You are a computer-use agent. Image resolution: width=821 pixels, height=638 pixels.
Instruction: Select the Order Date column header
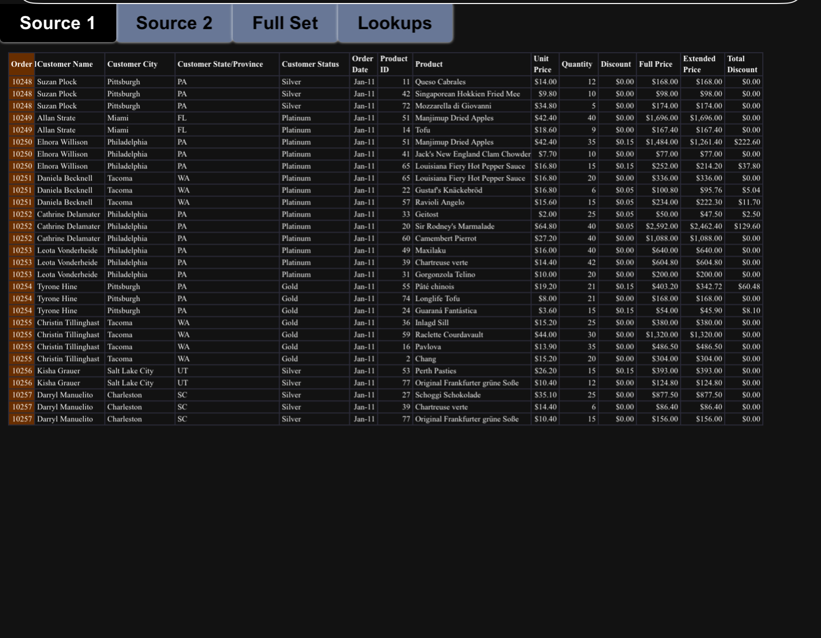[364, 64]
